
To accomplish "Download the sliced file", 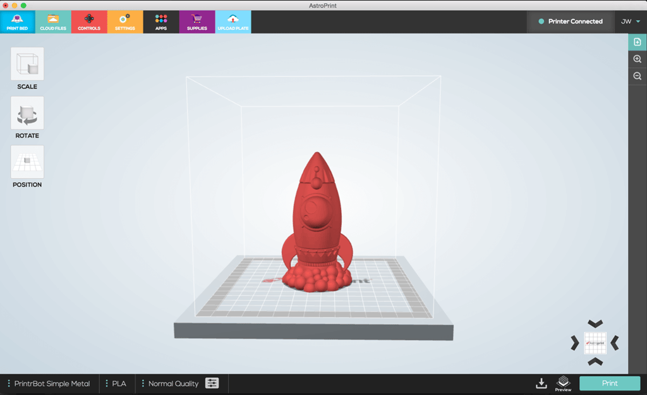I will coord(541,383).
